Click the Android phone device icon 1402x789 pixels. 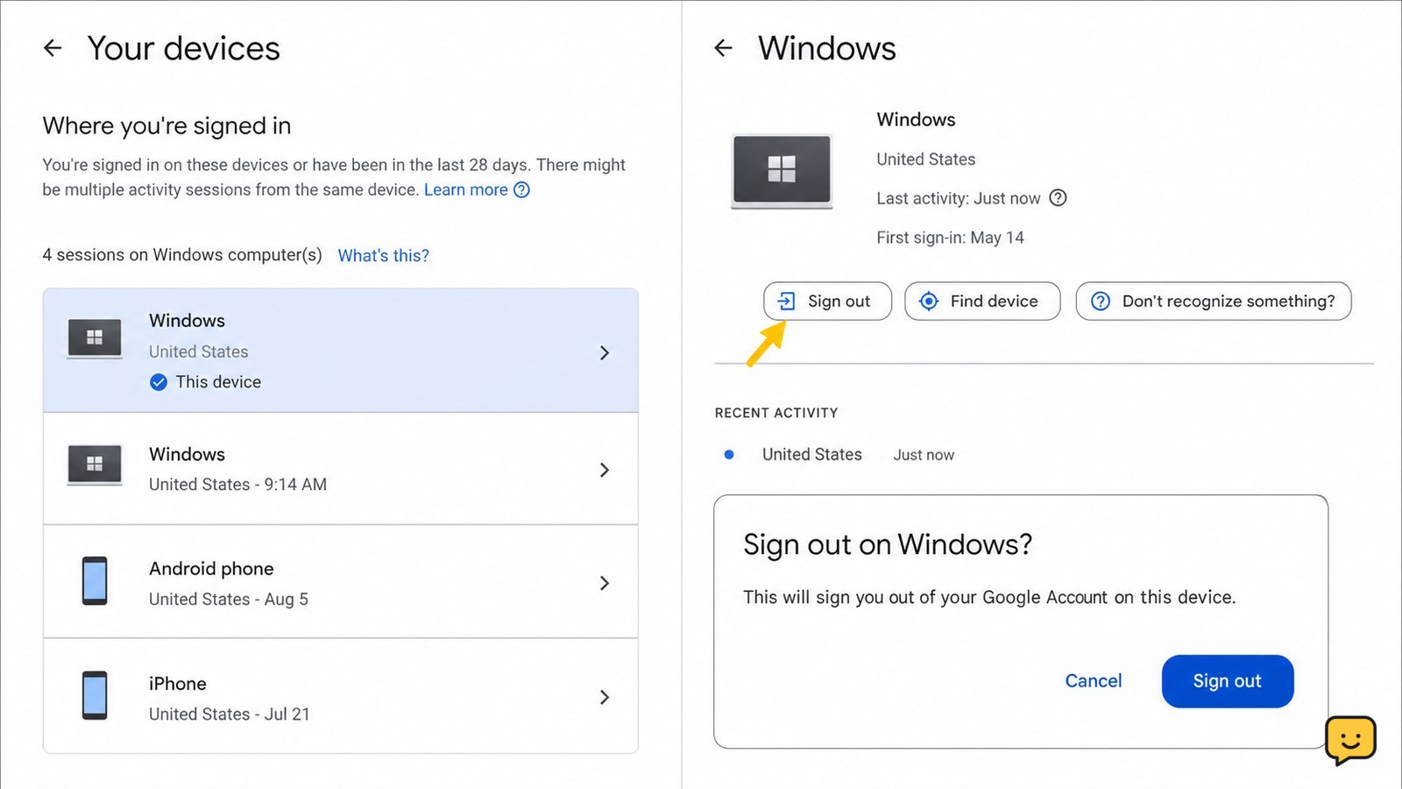(95, 580)
